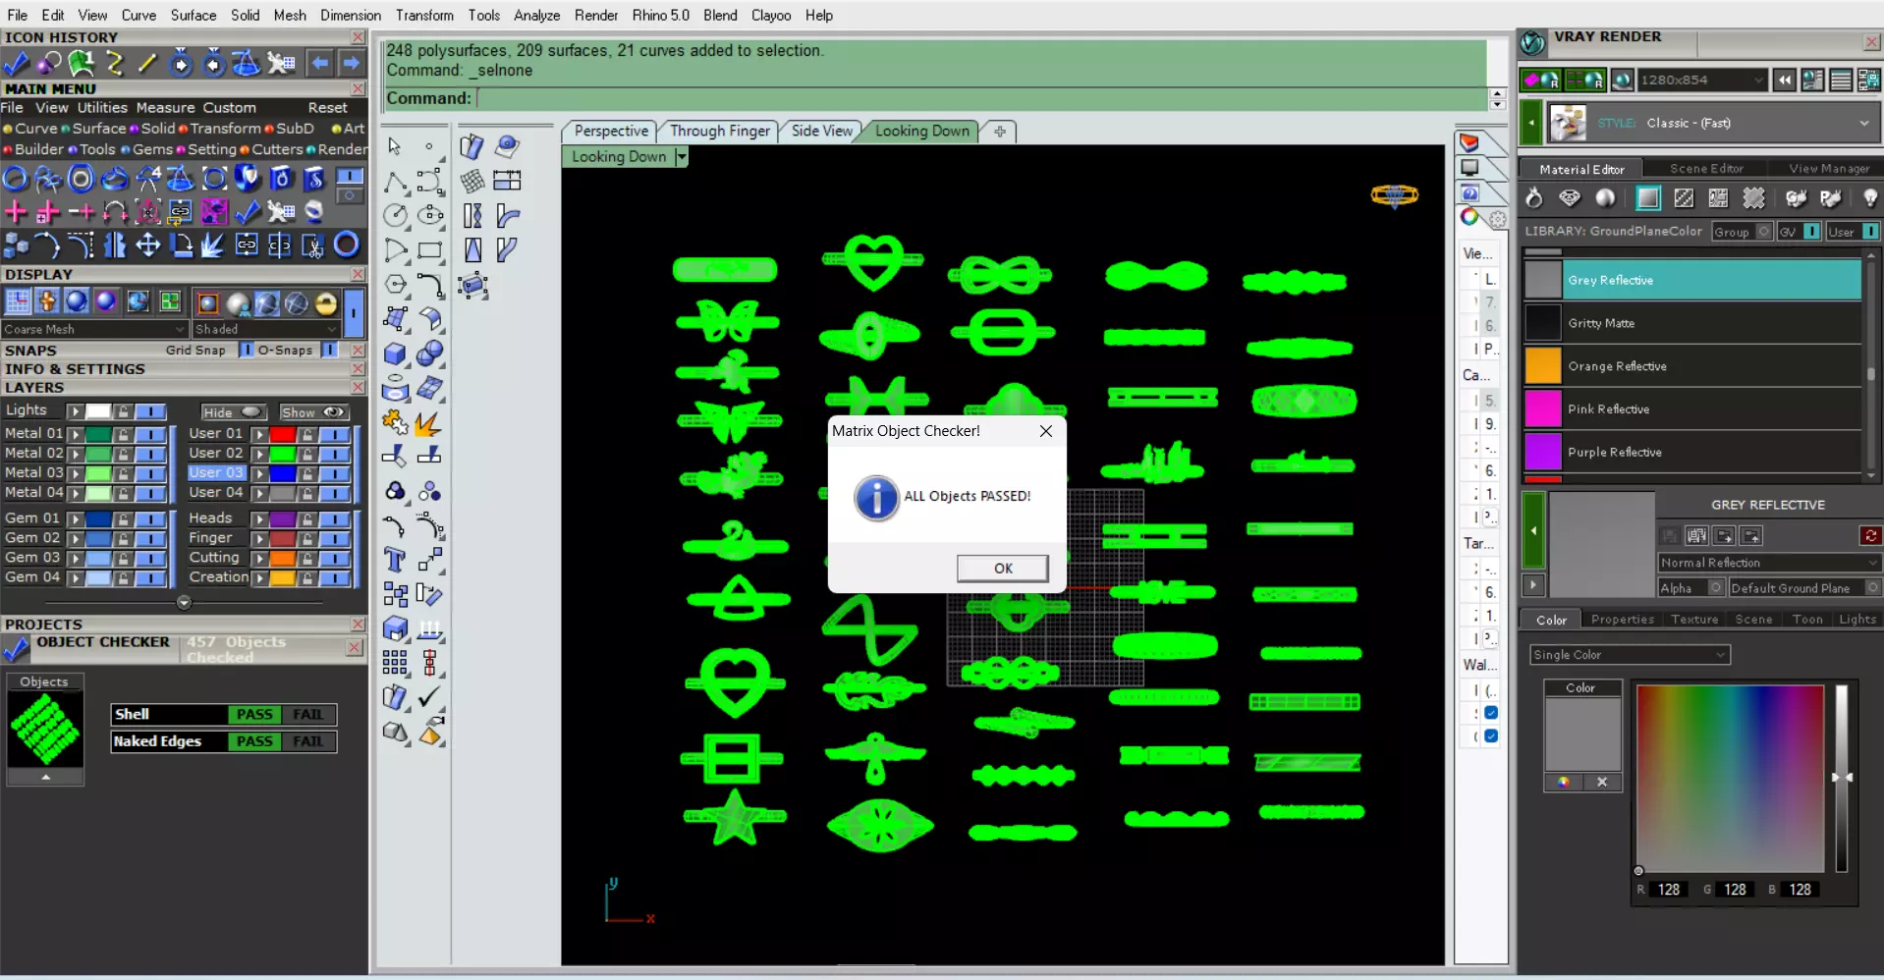Click the Hide layers button
The height and width of the screenshot is (980, 1884).
233,412
